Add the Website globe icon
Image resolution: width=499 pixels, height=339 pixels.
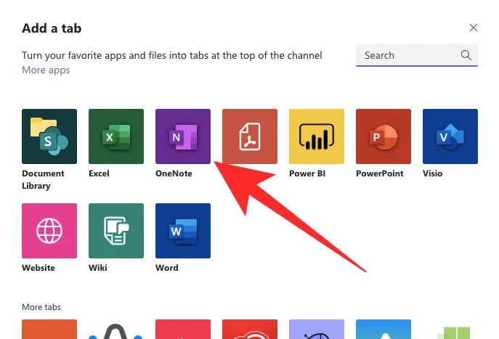(x=49, y=231)
